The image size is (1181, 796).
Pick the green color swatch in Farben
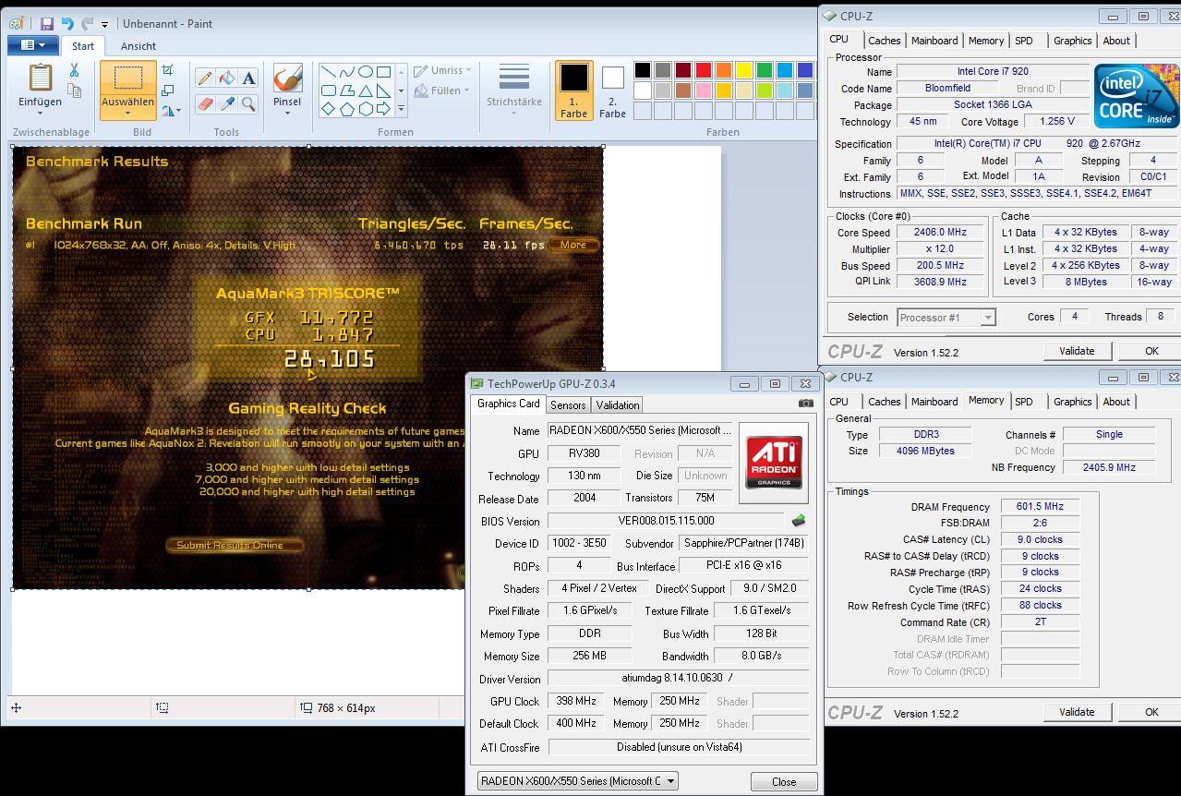tap(765, 70)
